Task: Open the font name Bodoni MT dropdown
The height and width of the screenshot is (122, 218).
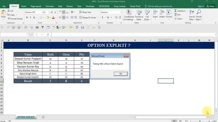Action: pyautogui.click(x=42, y=12)
